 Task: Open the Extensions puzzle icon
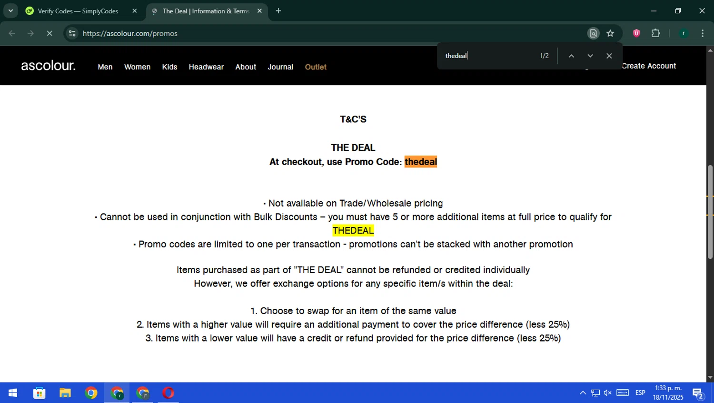[x=656, y=33]
